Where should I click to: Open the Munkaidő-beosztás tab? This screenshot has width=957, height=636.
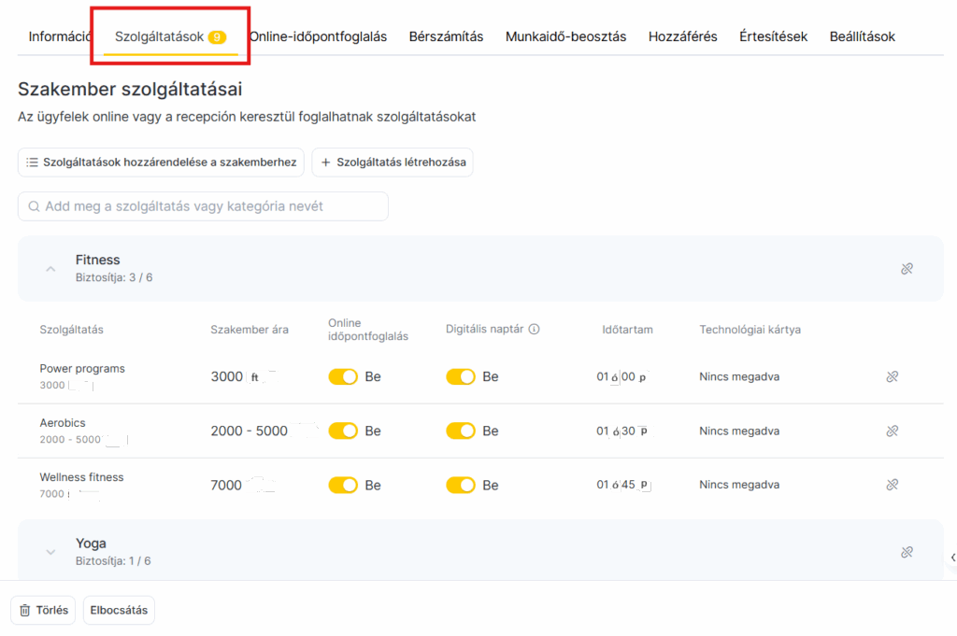(x=565, y=37)
